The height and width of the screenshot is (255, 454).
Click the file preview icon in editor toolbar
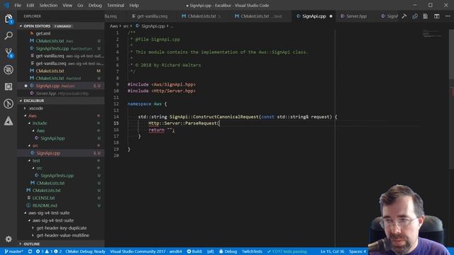[425, 16]
